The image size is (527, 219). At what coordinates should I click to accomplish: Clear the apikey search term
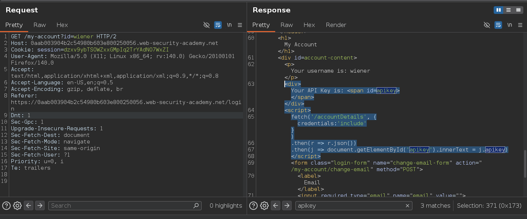(x=407, y=206)
